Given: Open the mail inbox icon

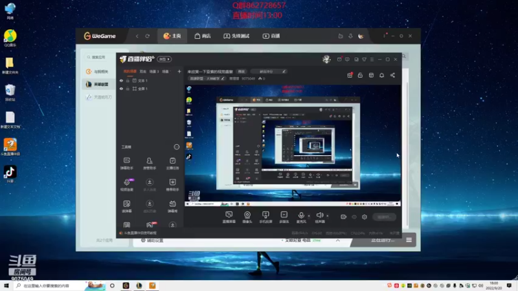Looking at the screenshot, I should point(339,59).
